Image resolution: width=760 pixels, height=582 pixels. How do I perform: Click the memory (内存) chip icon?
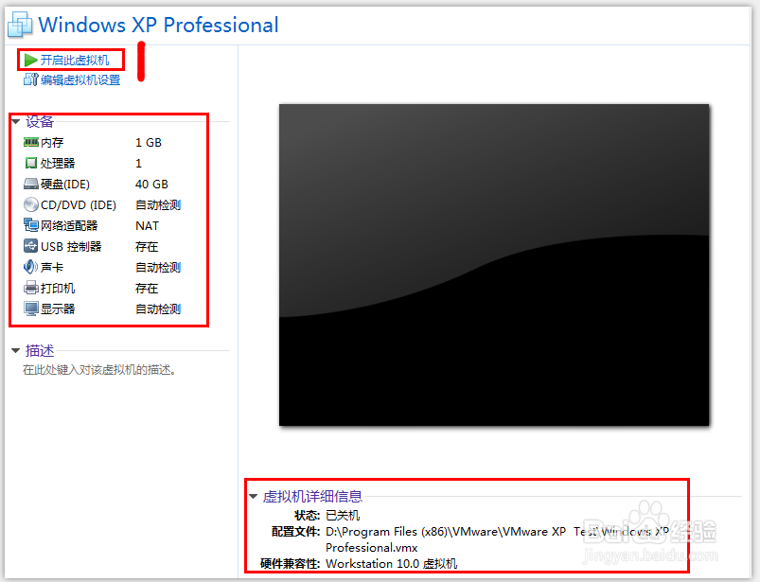click(x=30, y=142)
